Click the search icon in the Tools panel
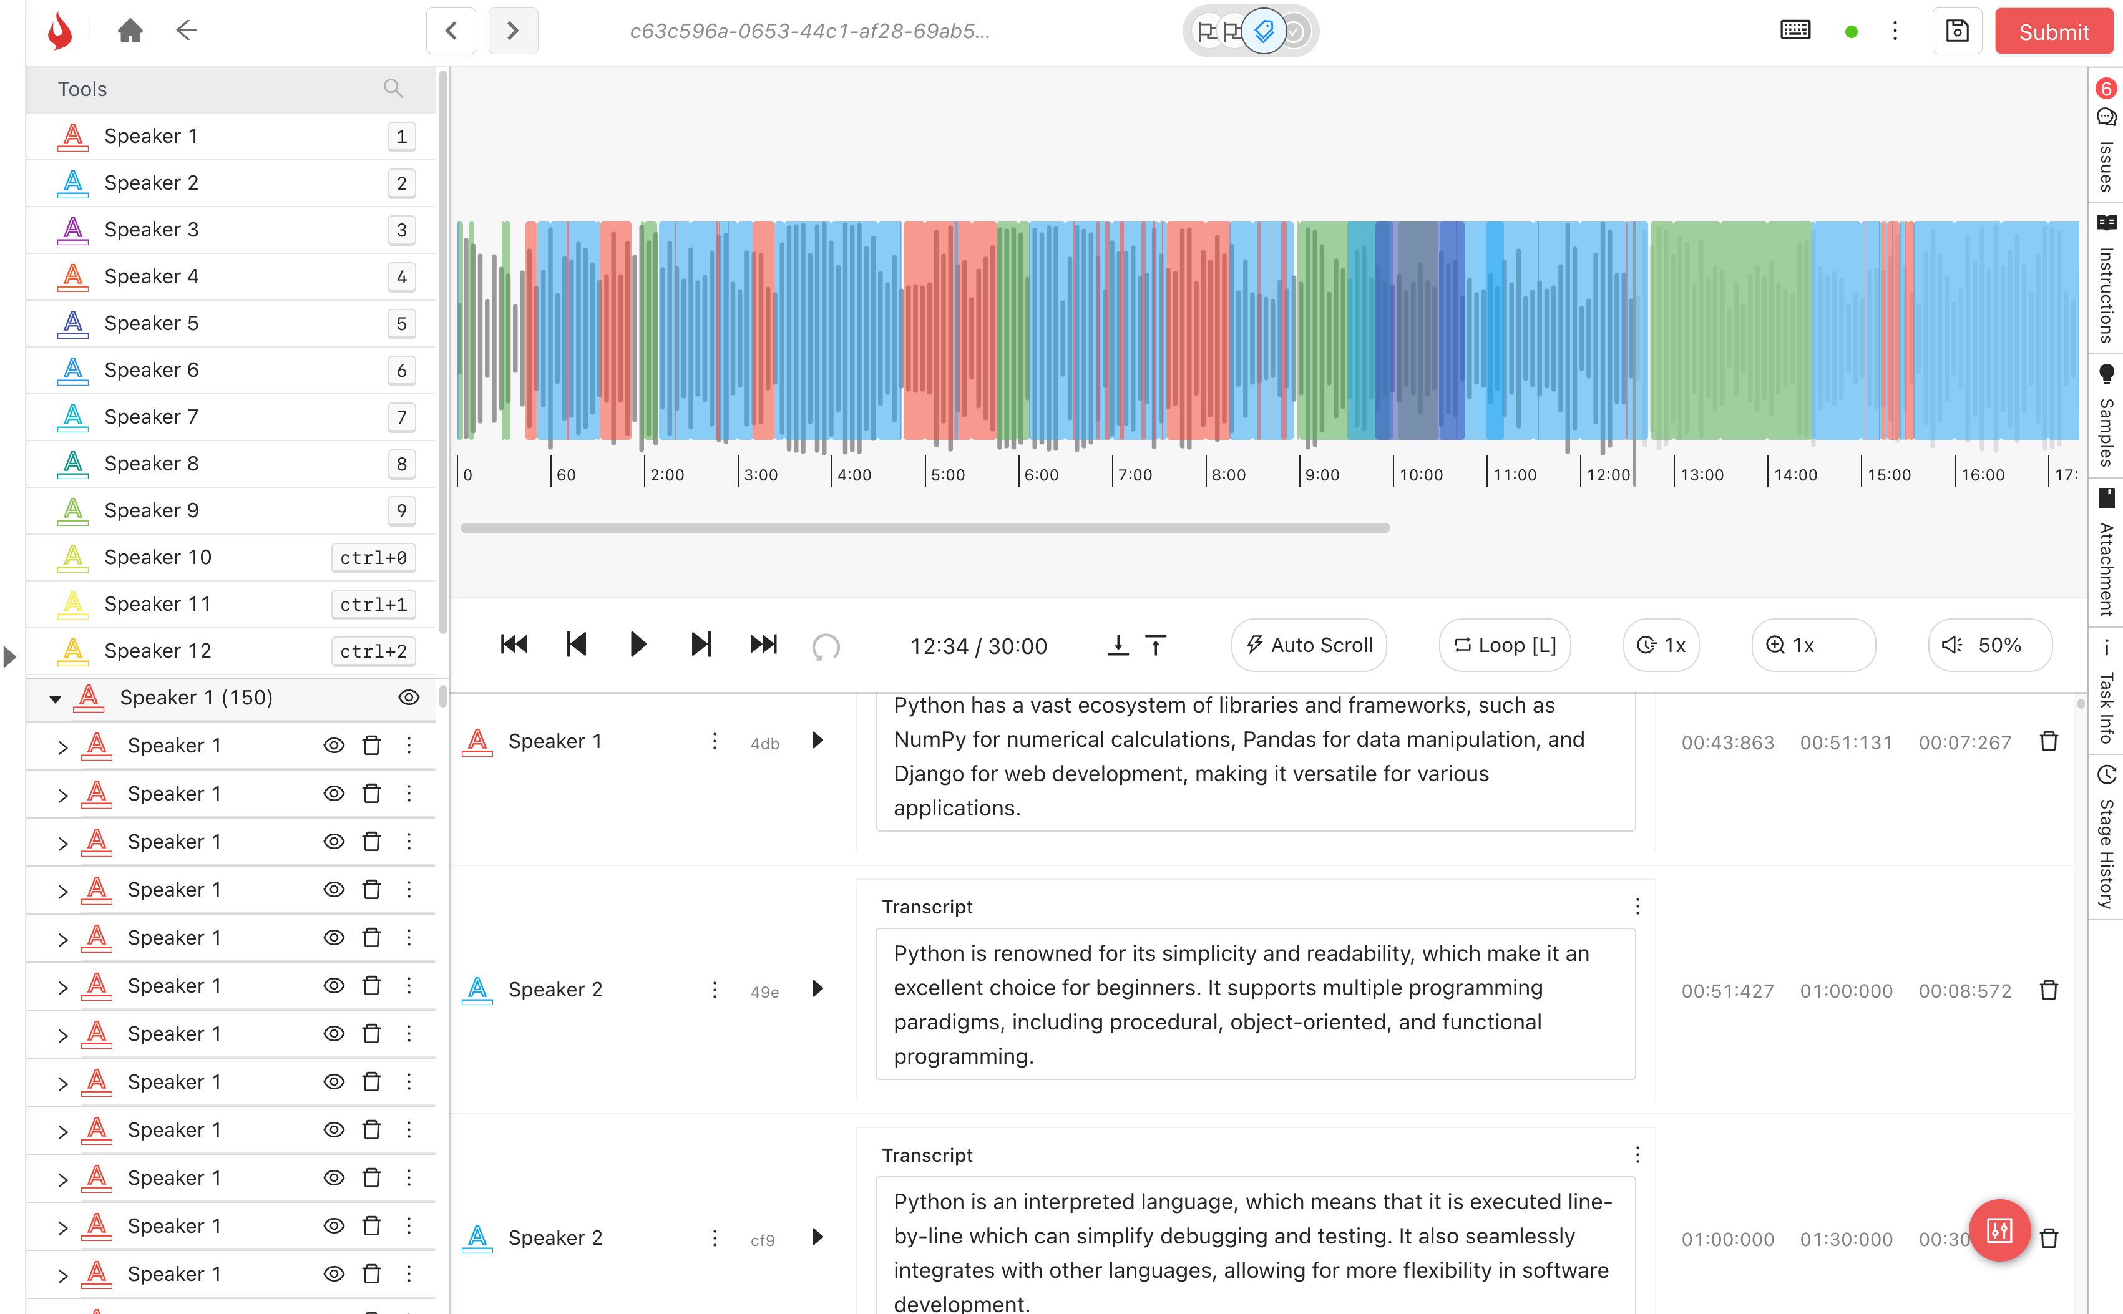The height and width of the screenshot is (1314, 2123). [393, 89]
